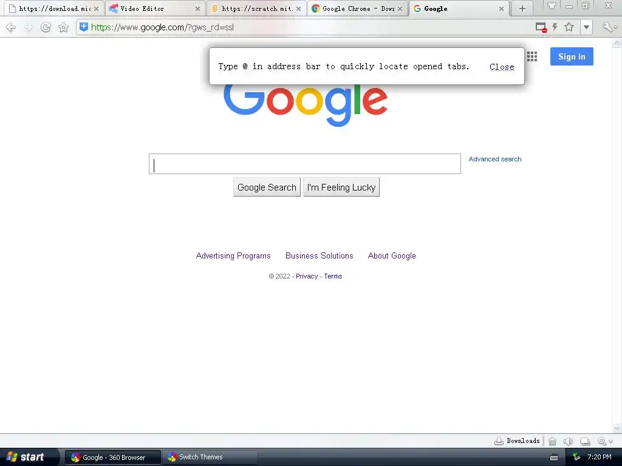This screenshot has height=466, width=622.
Task: Open a new tab with plus button
Action: click(x=522, y=8)
